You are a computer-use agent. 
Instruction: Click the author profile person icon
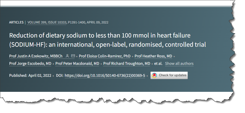click(67, 56)
